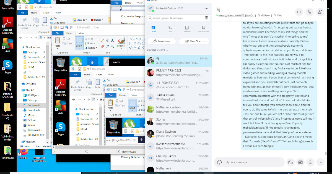Viewport: 332px width, 174px height.
Task: Select the Text tool in Untitled401 Paint
Action: [112, 41]
